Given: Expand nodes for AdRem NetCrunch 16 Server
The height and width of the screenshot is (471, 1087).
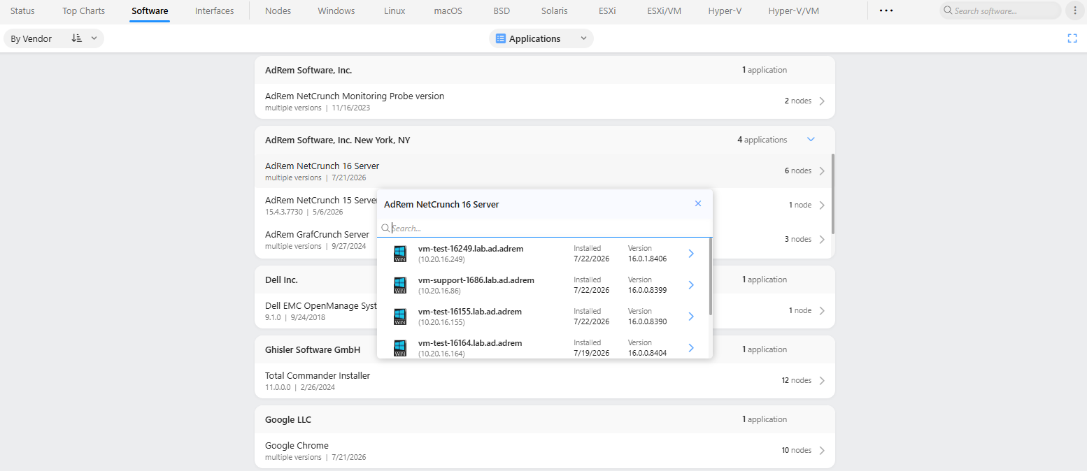Looking at the screenshot, I should point(822,171).
